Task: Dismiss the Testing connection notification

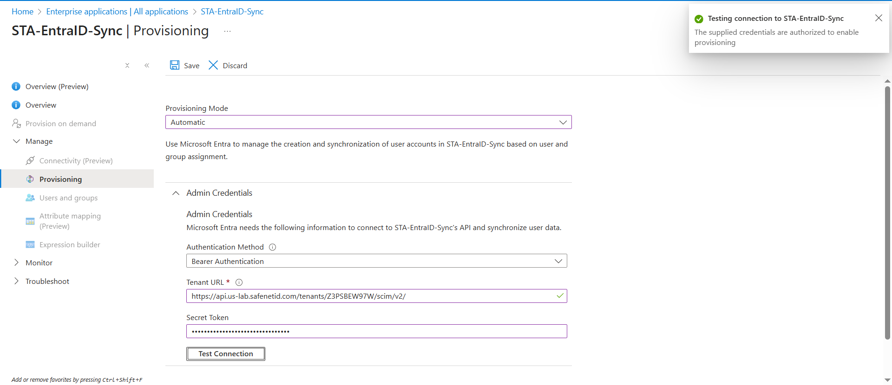Action: [878, 18]
